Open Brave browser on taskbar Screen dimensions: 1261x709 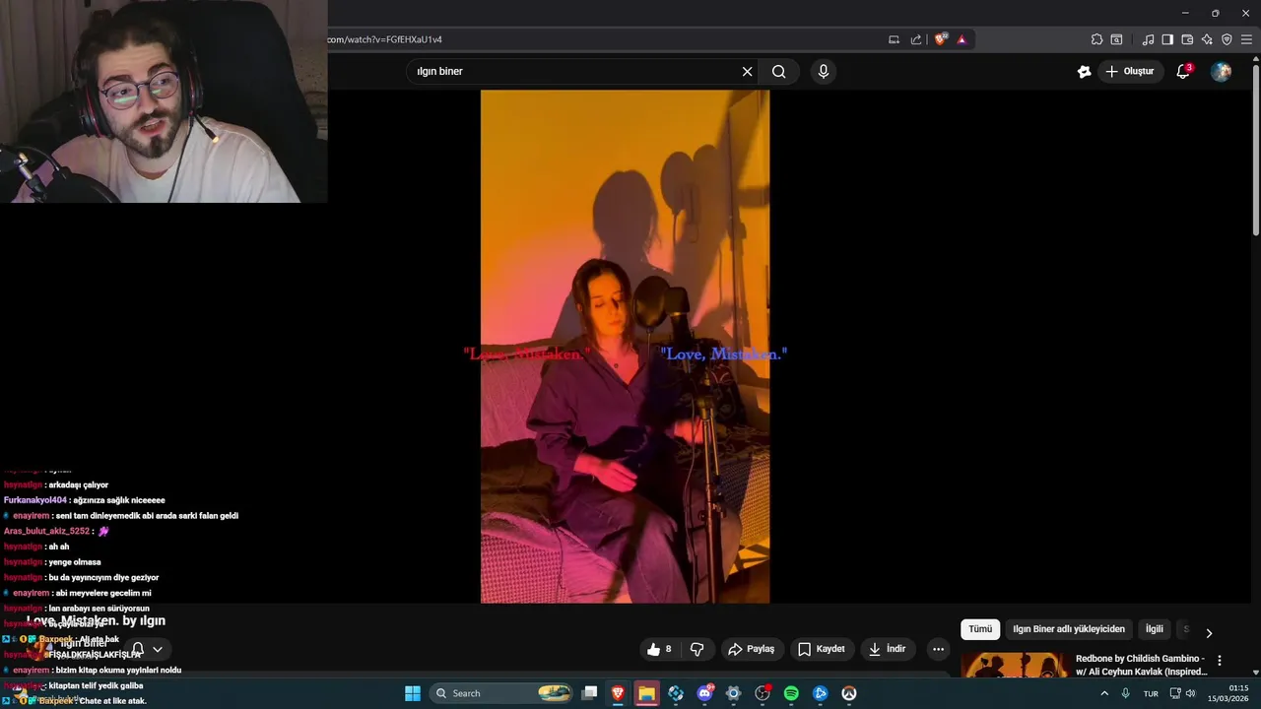(618, 693)
